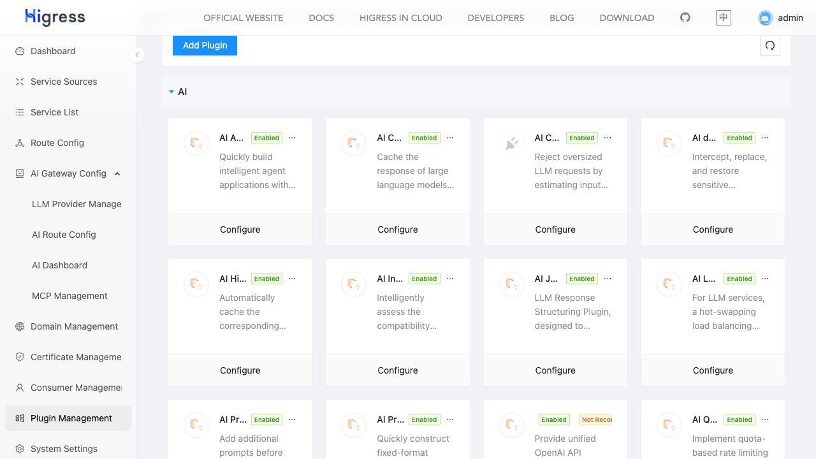This screenshot has width=816, height=459.
Task: Click the Add Plugin button
Action: click(205, 45)
